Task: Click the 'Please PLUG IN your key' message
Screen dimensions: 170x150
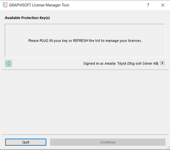Action: pyautogui.click(x=85, y=41)
